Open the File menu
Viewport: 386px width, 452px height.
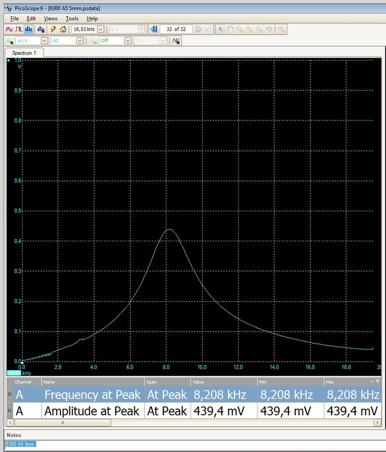pyautogui.click(x=15, y=19)
